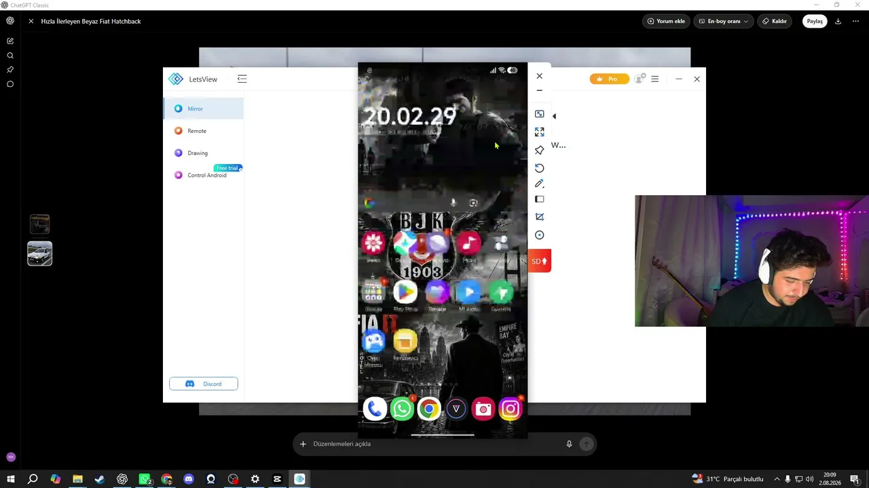Open the Mirror tab in LetsView
The width and height of the screenshot is (869, 488).
tap(203, 108)
